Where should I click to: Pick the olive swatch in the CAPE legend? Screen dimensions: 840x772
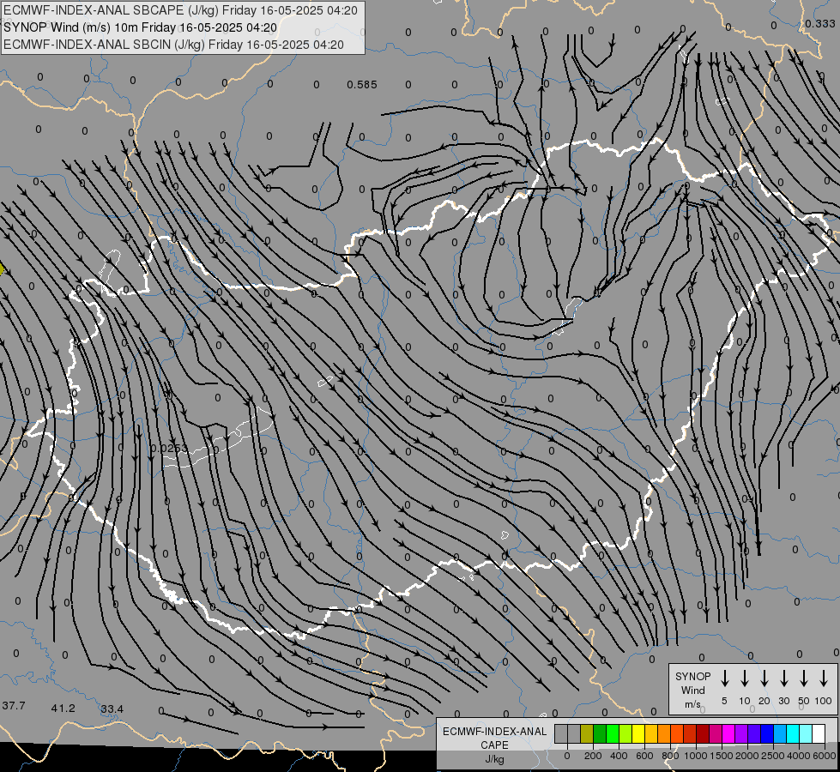587,733
